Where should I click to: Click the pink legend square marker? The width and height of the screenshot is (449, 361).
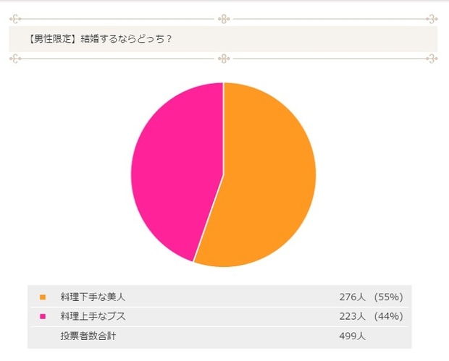(43, 316)
